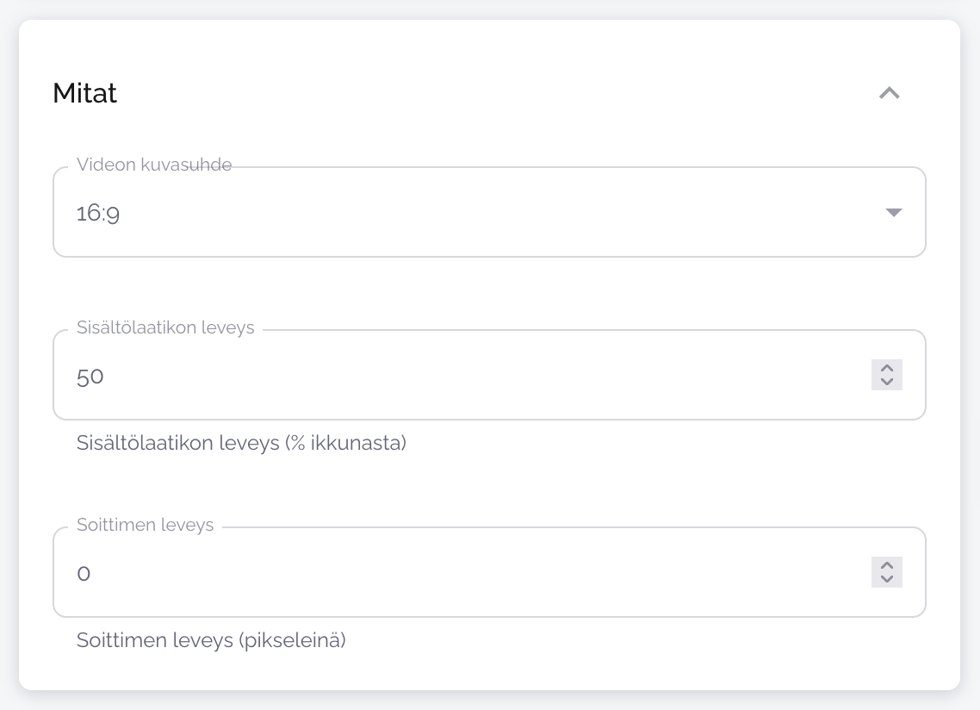Click the value 0 in Soittimen leveys
This screenshot has width=980, height=710.
point(84,574)
